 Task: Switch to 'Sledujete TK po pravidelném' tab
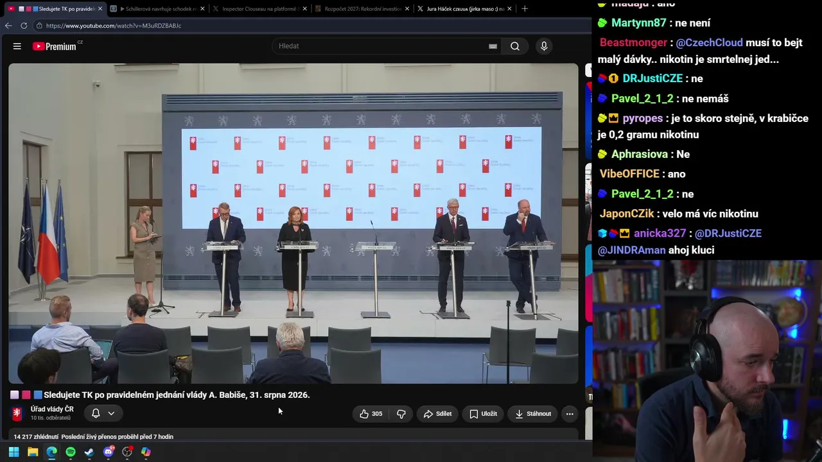tap(55, 9)
